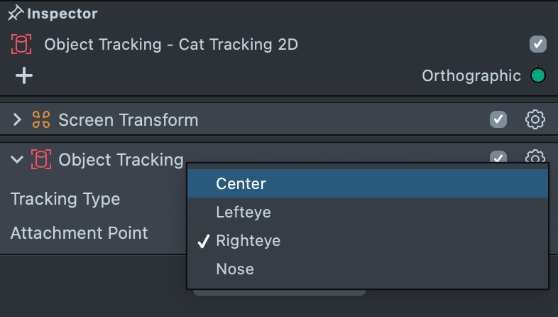Select the checked Righteye option
The image size is (558, 317).
(248, 241)
